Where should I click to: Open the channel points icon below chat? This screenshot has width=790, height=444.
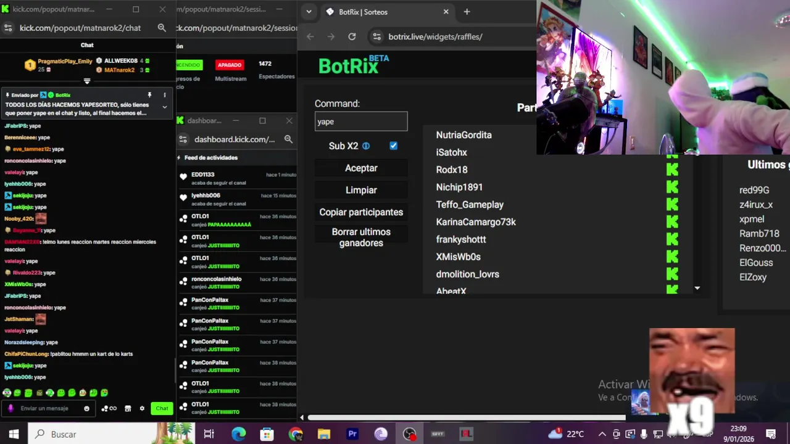tap(109, 408)
